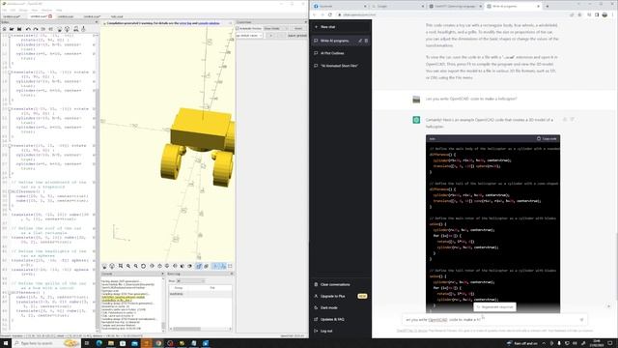This screenshot has width=618, height=348.
Task: Zoom out using the viewport toolbar icon
Action: 135,267
